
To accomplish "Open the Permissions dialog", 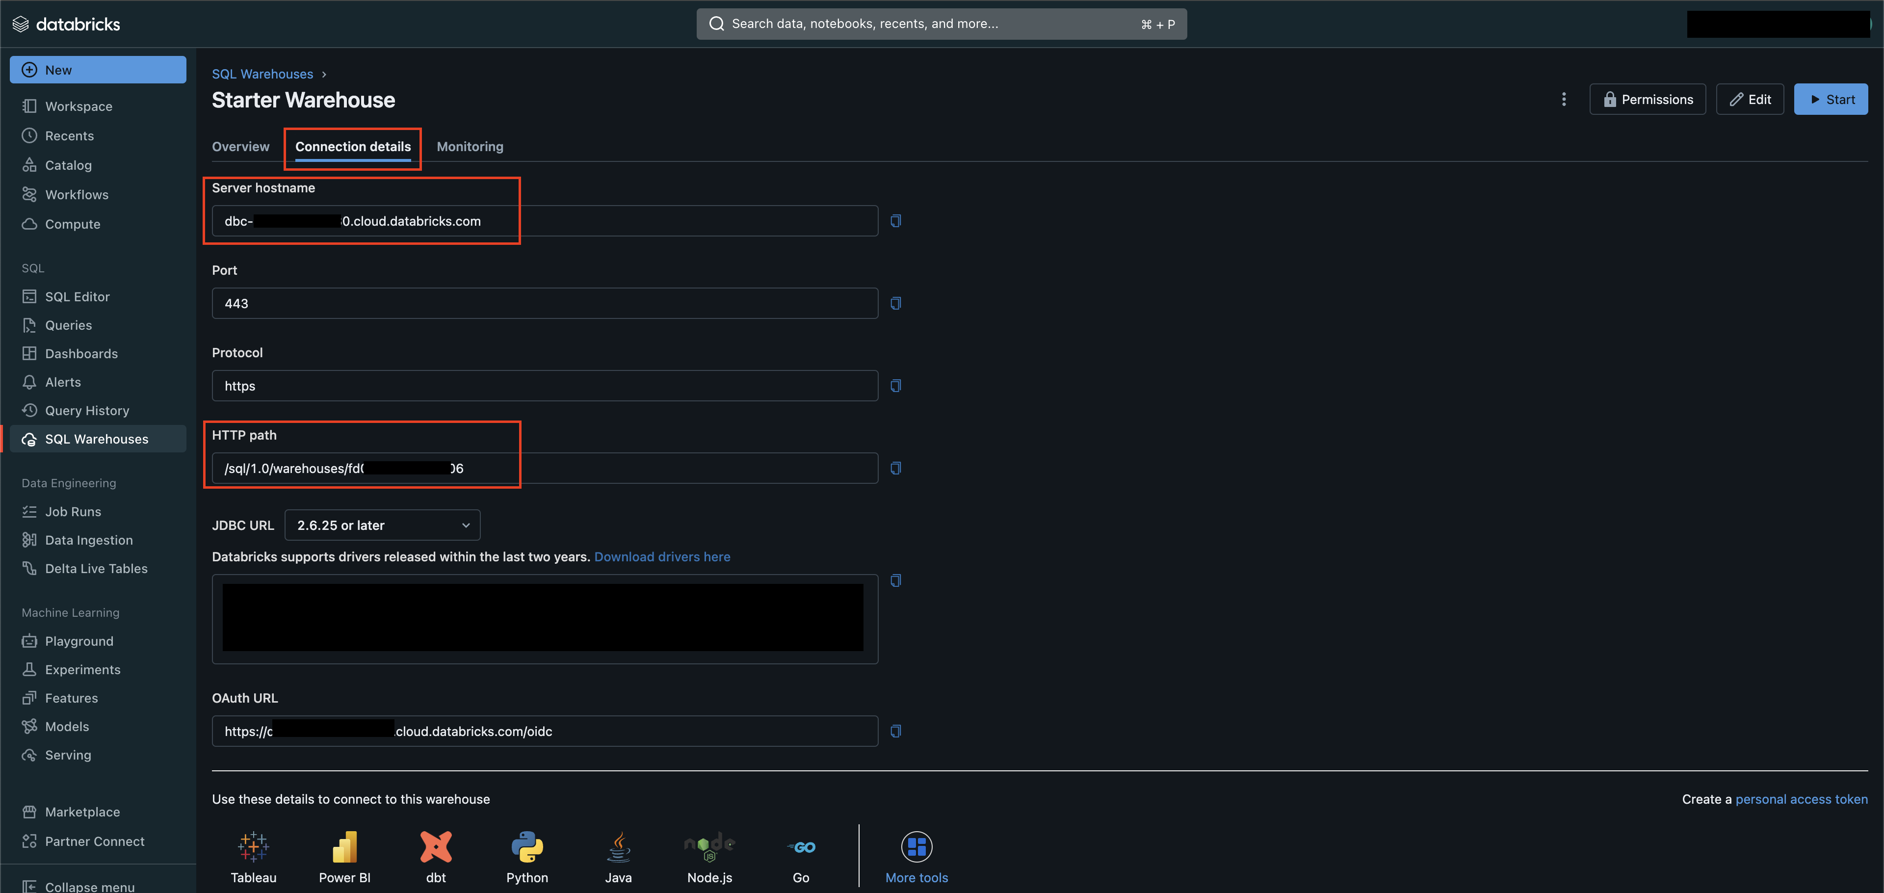I will [1647, 100].
